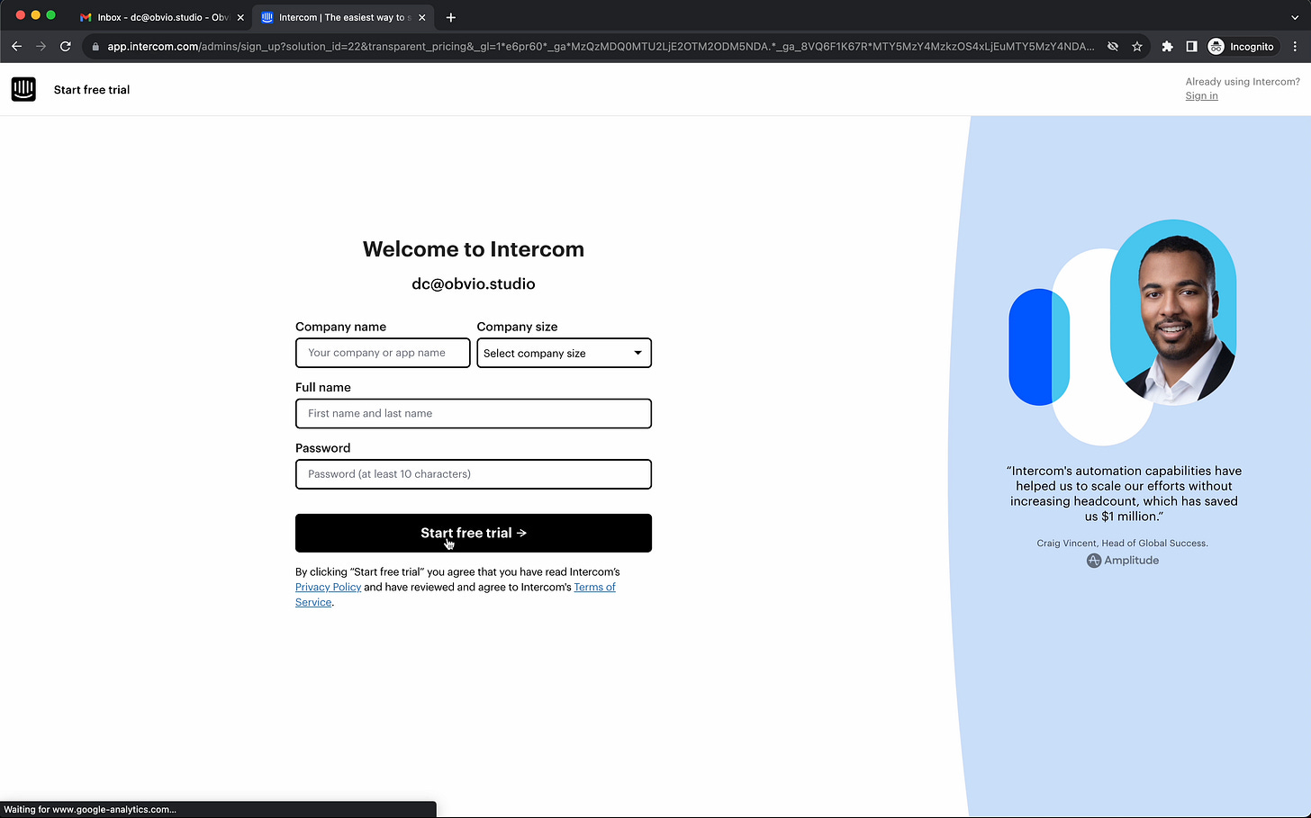Open the Extensions puzzle icon
The height and width of the screenshot is (818, 1311).
click(x=1167, y=47)
